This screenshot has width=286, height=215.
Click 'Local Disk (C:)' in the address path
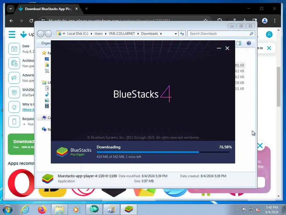click(78, 34)
